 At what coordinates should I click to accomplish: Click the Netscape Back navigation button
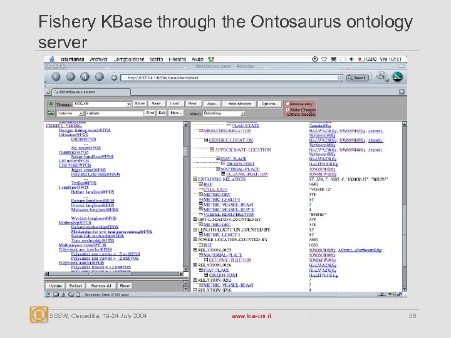click(x=56, y=77)
